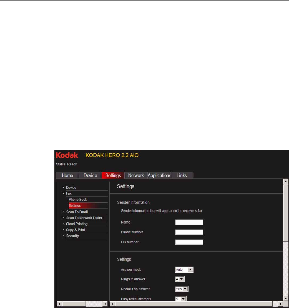Click the vertical scrollbar thumb
This screenshot has width=289, height=308.
coord(286,213)
